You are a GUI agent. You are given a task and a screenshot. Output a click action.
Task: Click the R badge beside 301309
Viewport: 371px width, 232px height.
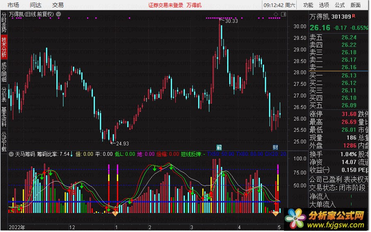(354, 16)
